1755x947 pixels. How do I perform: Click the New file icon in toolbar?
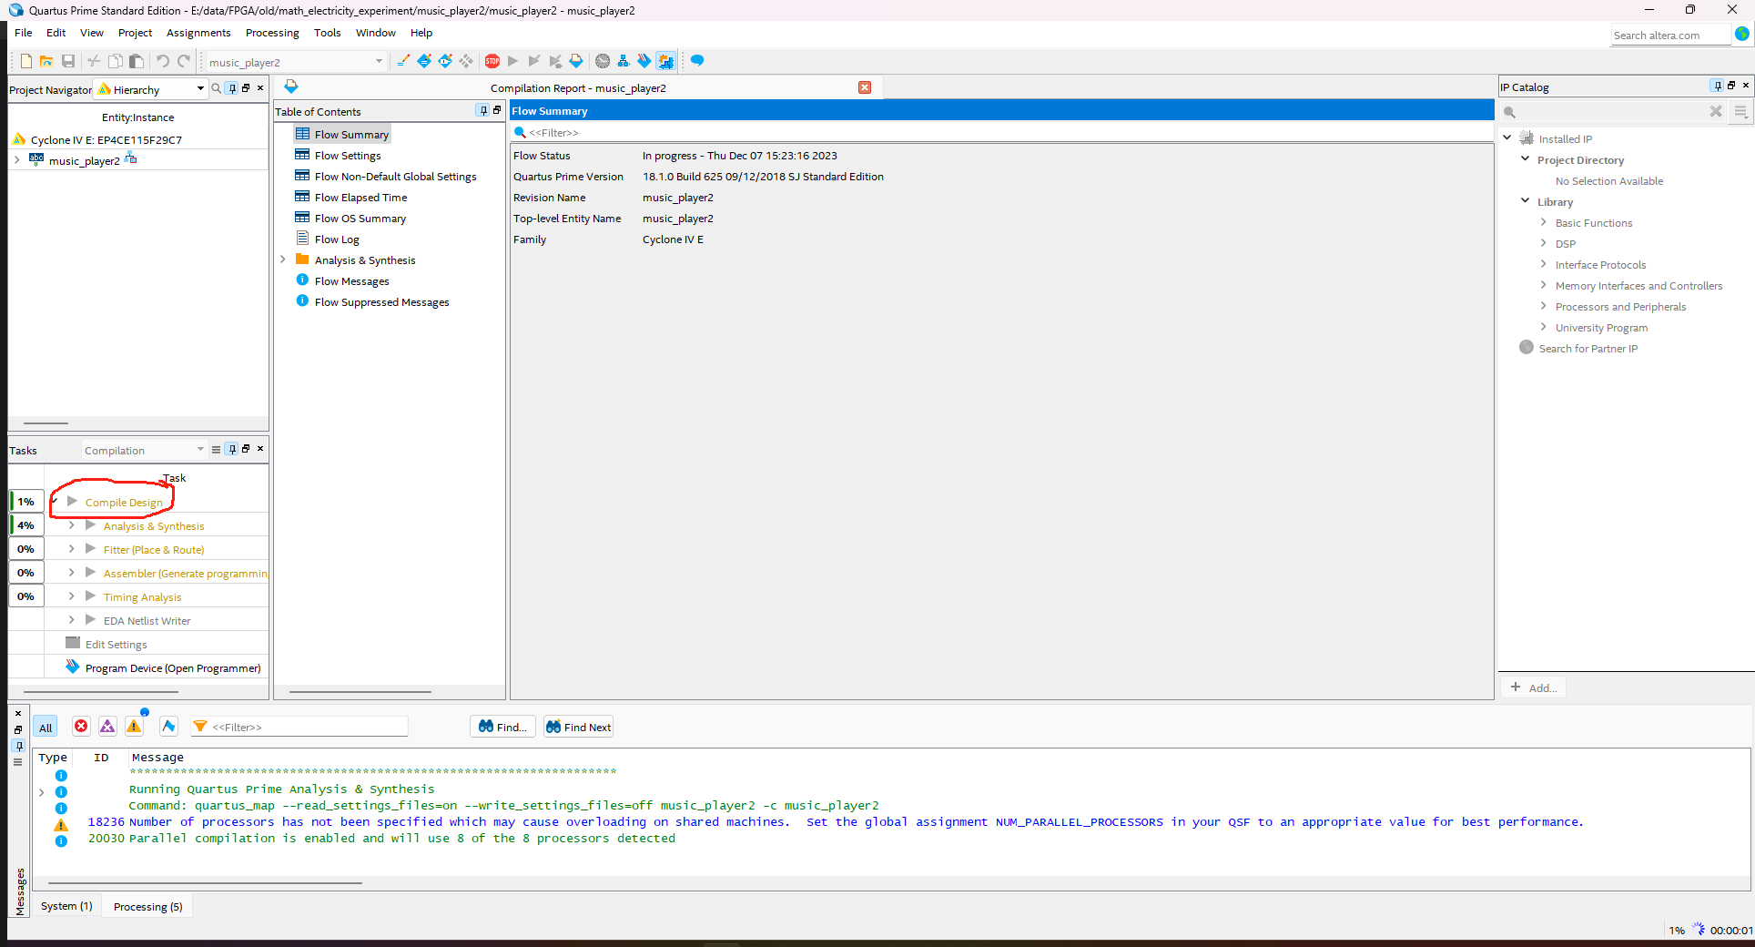tap(26, 61)
